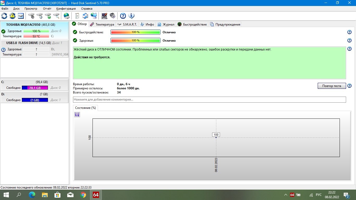Viewport: 356px width, 200px height.
Task: Open the Отчёт menu
Action: click(x=47, y=9)
